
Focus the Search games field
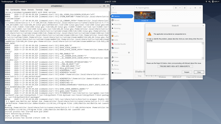tap(154, 8)
